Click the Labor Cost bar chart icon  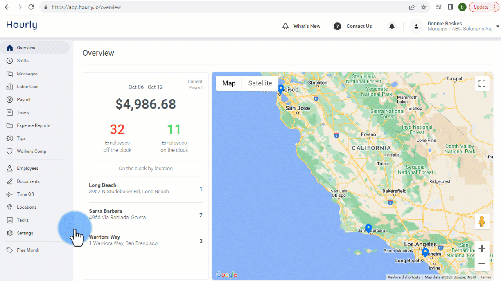[10, 87]
